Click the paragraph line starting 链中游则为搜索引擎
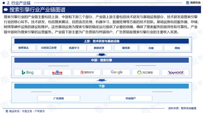The width and height of the screenshot is (203, 113). 91,32
